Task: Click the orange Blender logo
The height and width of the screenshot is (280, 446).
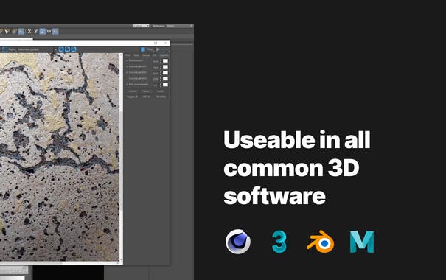Action: 321,242
